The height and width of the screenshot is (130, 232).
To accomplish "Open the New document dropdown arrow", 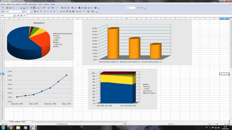I will 5,8.
